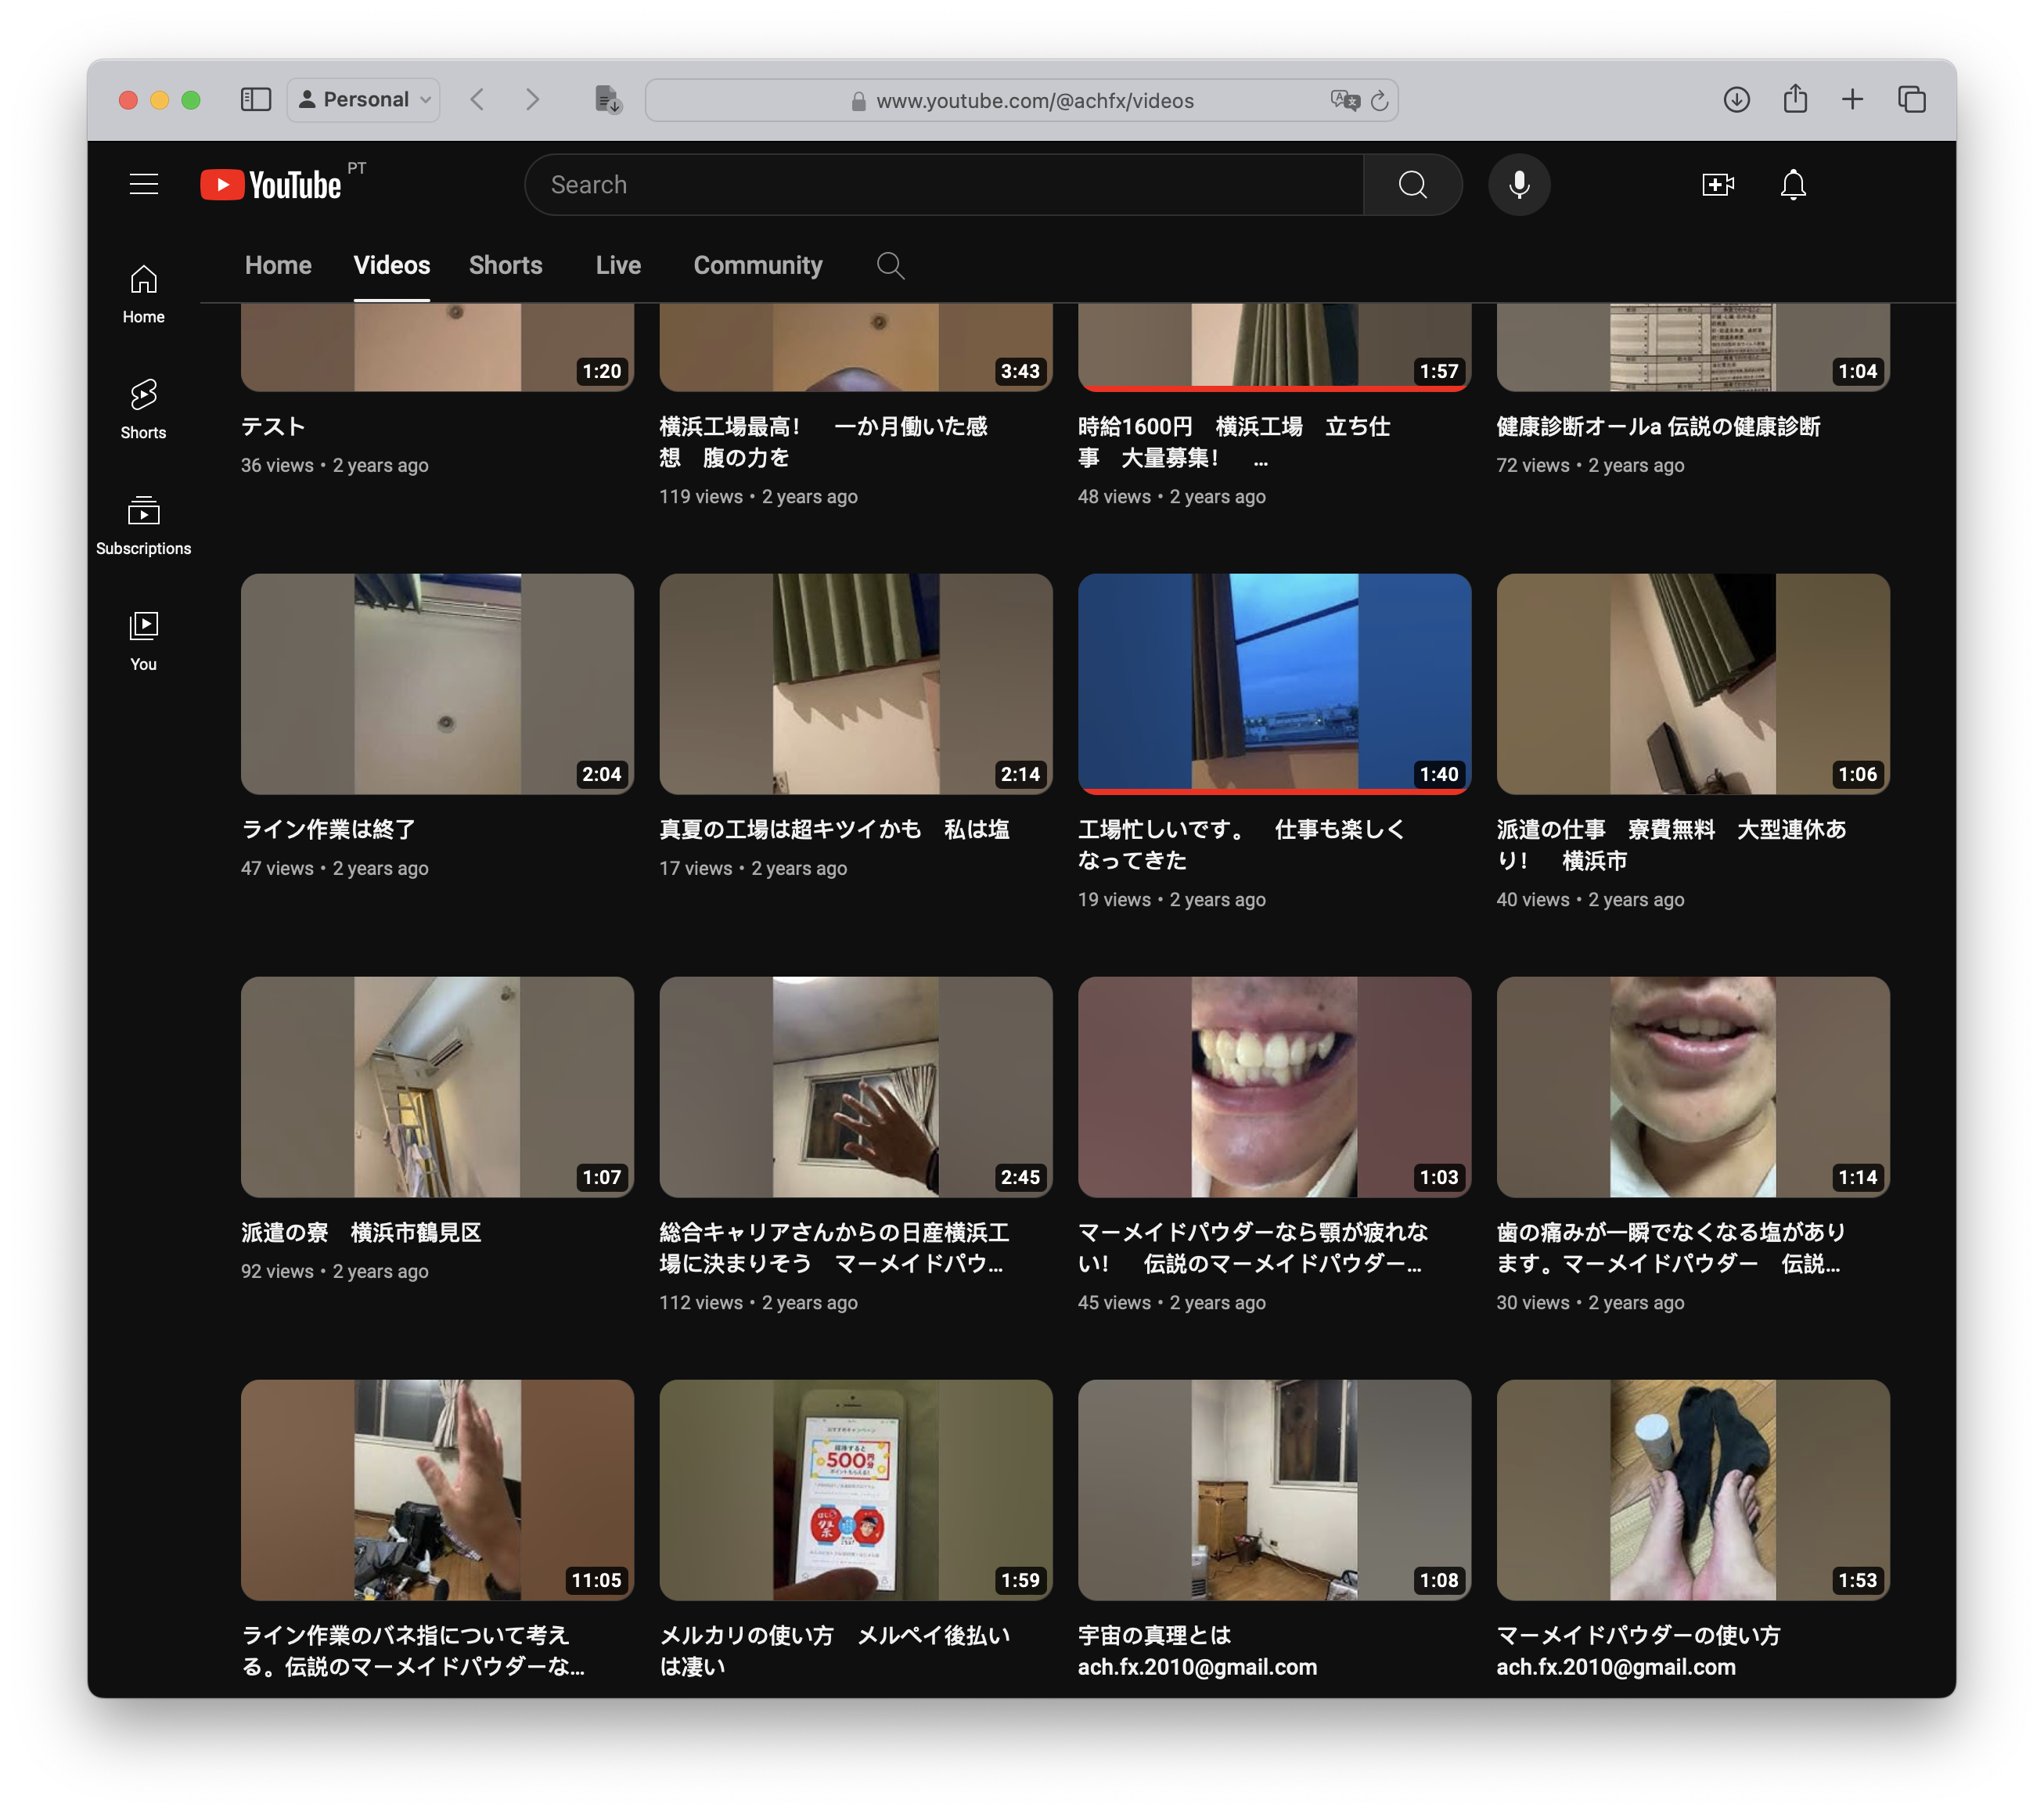2044x1814 pixels.
Task: Open video titled 派遣の寮 横浜市鶴見区
Action: [x=361, y=1232]
